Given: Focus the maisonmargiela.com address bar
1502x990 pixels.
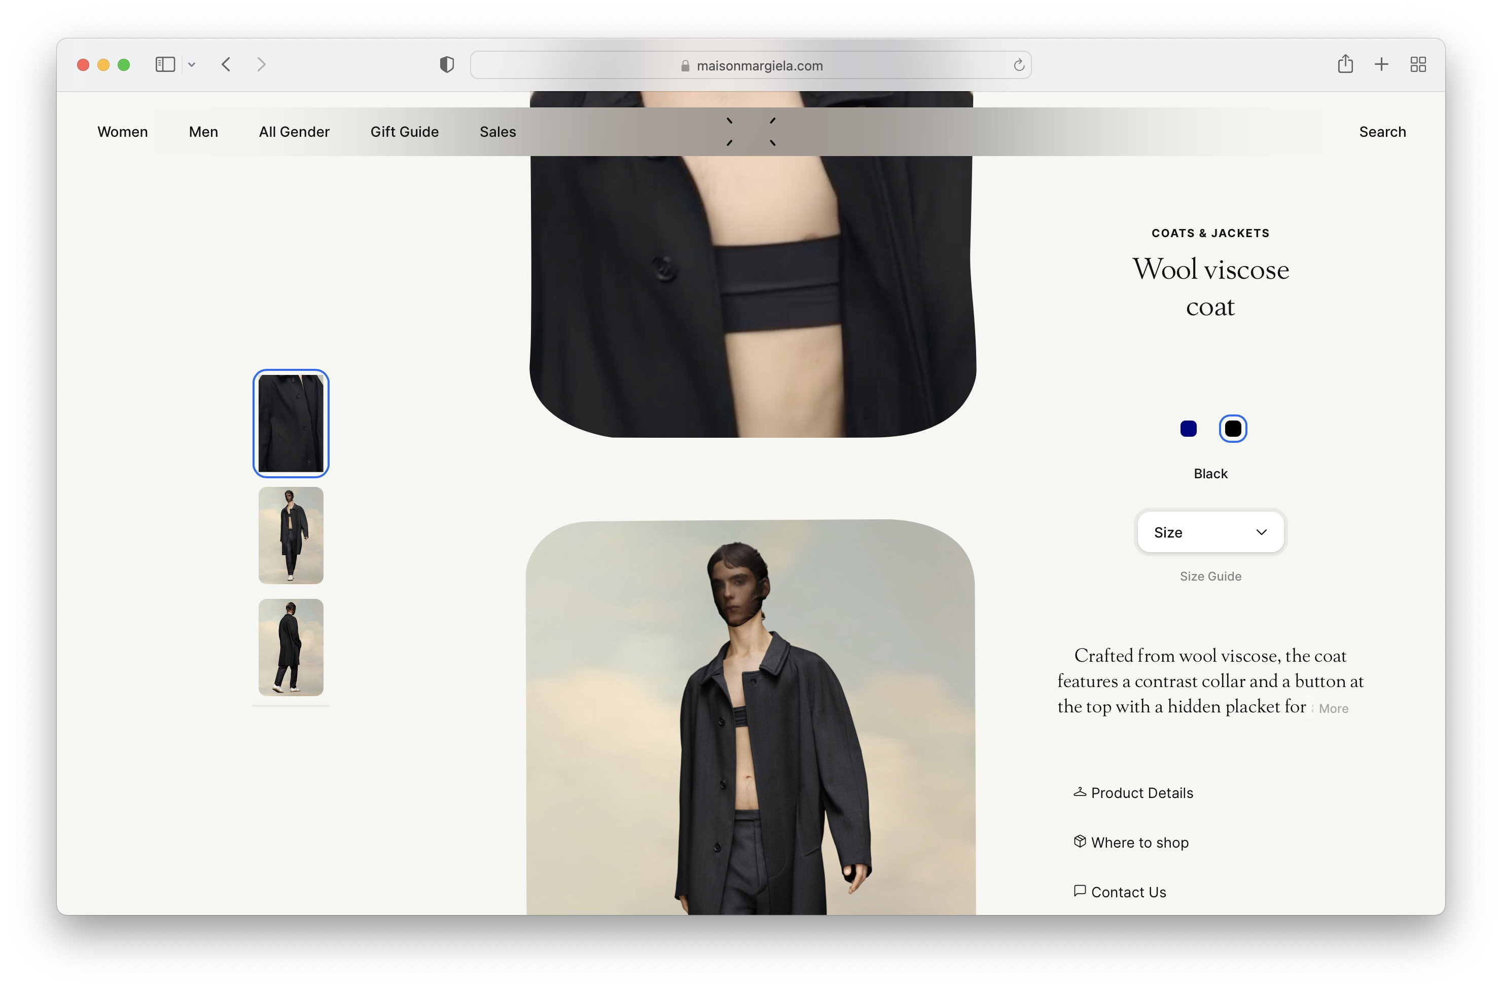Looking at the screenshot, I should tap(750, 65).
